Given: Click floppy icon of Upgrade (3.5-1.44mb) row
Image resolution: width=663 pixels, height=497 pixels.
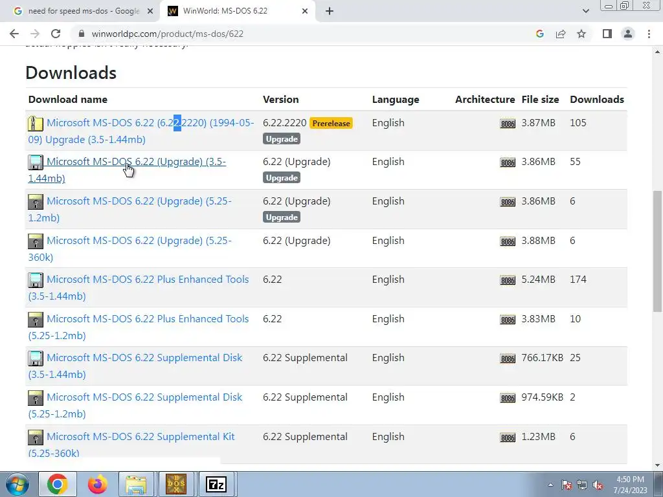Looking at the screenshot, I should [36, 162].
